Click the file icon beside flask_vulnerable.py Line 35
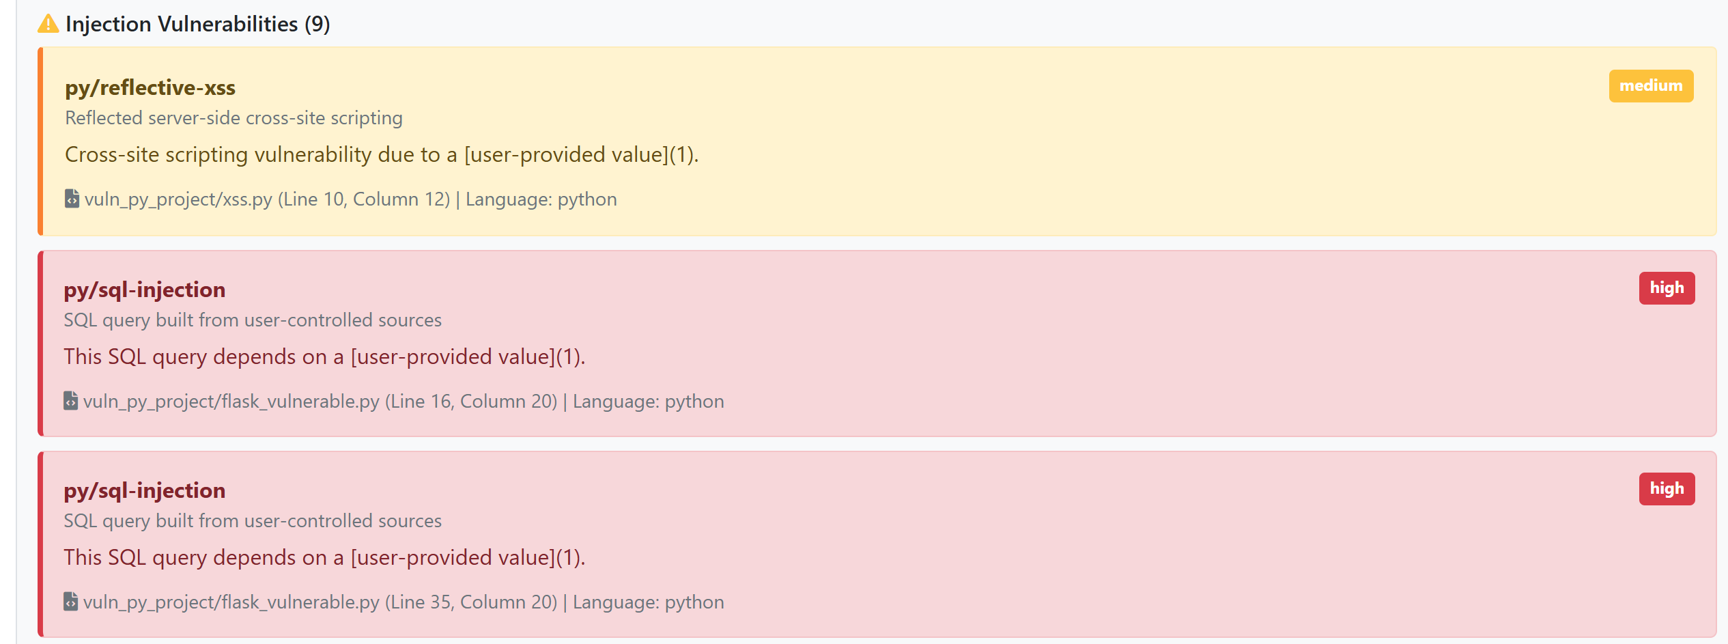Image resolution: width=1728 pixels, height=644 pixels. (70, 602)
